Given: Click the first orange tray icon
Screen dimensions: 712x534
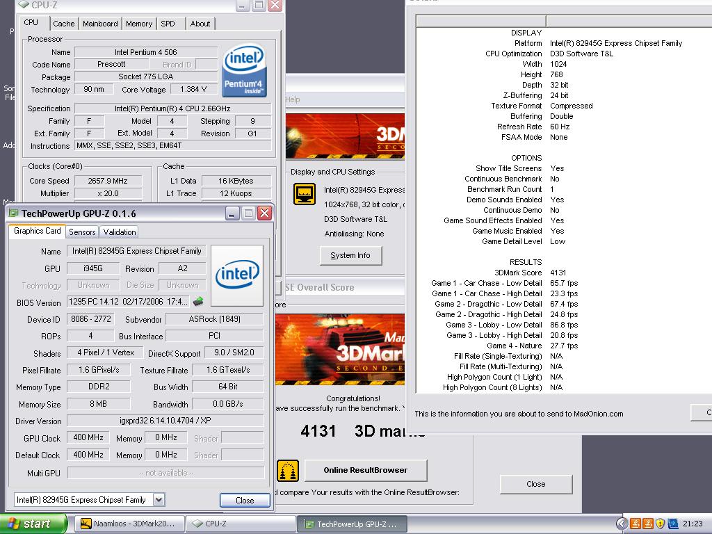Looking at the screenshot, I should click(636, 524).
